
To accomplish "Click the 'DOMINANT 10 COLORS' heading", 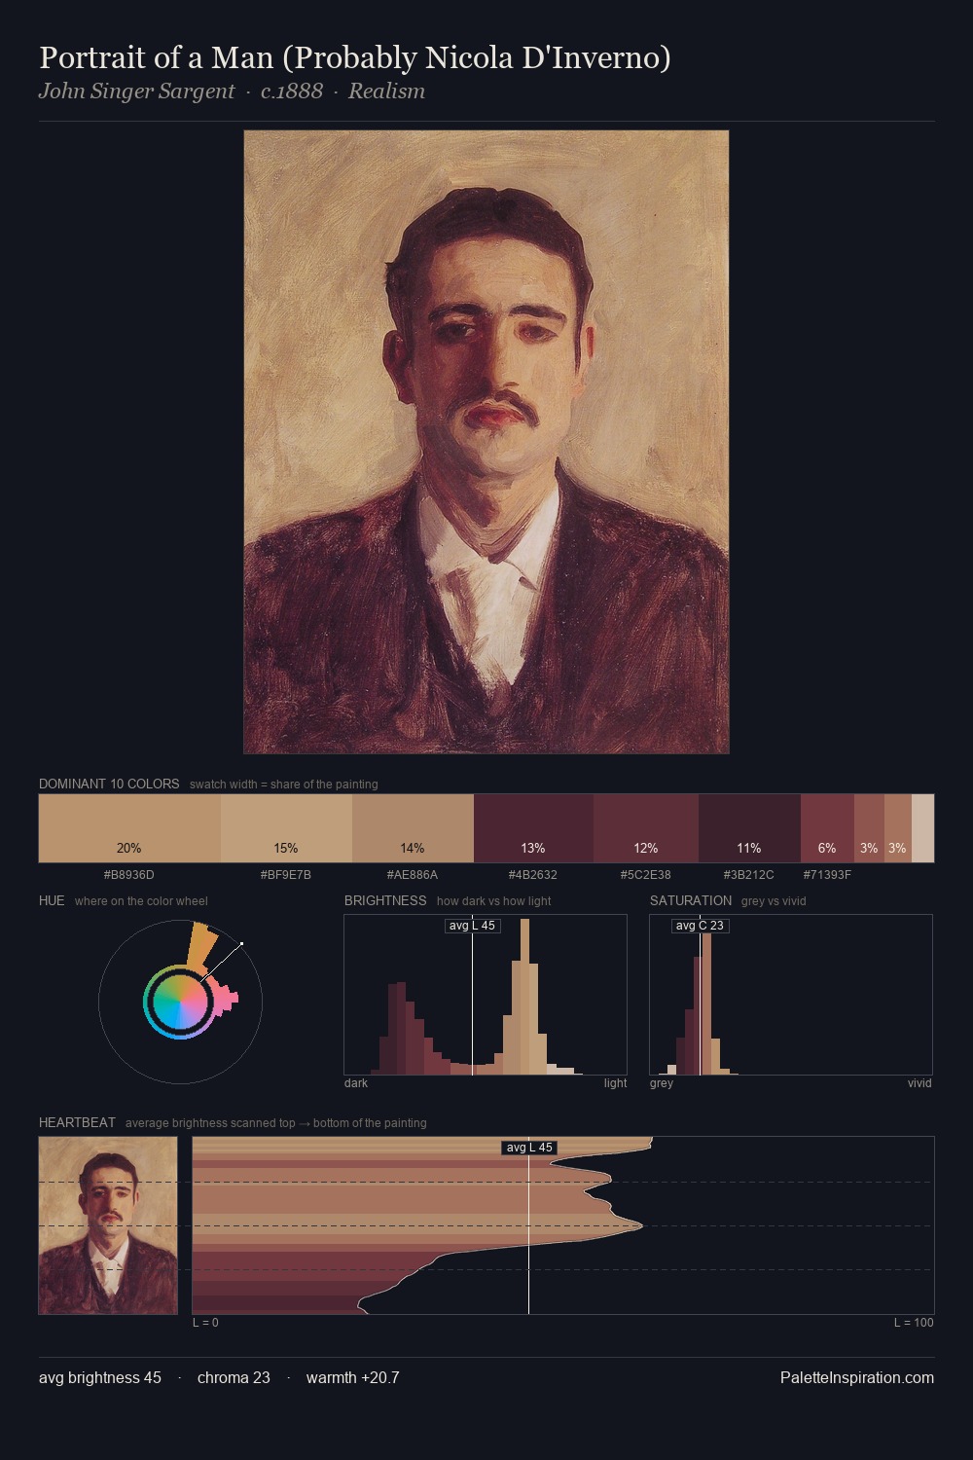I will point(109,784).
